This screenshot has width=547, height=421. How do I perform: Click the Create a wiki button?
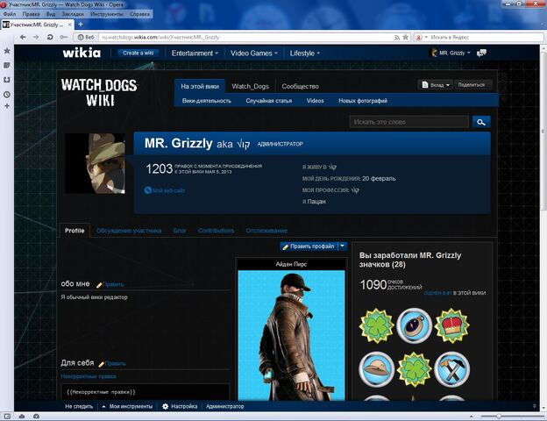tap(139, 53)
